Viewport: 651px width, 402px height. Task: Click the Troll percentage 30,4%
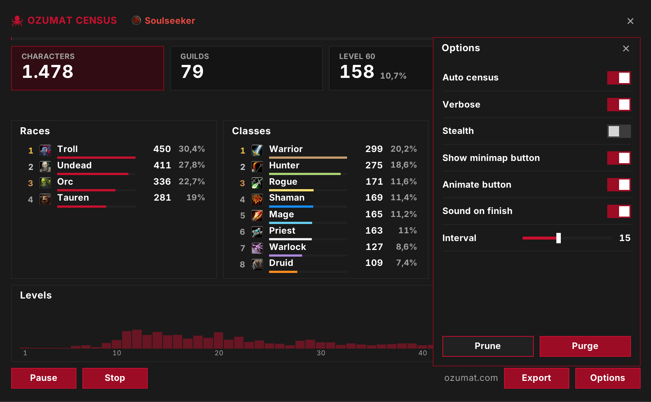pos(192,149)
